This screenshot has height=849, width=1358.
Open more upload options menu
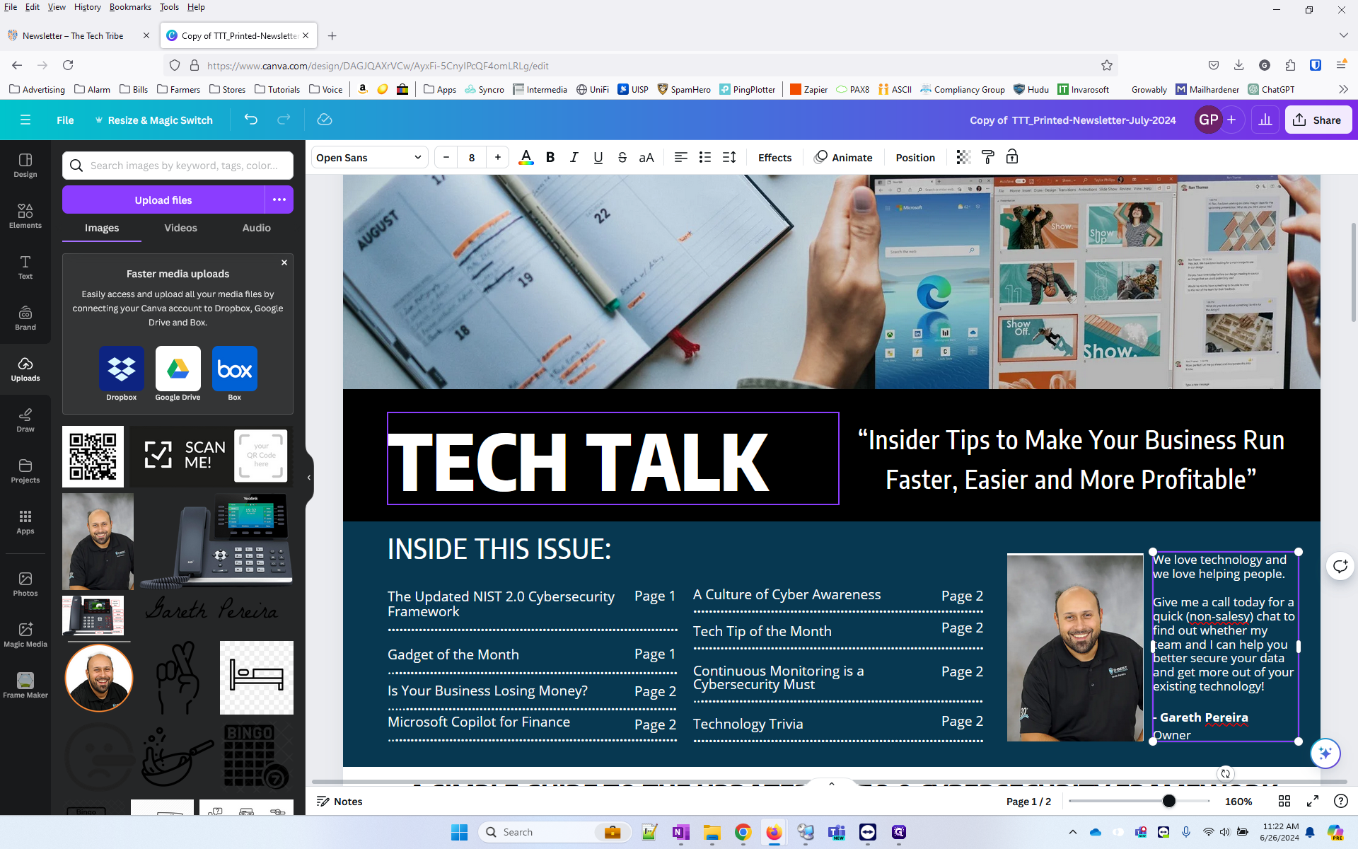(279, 200)
